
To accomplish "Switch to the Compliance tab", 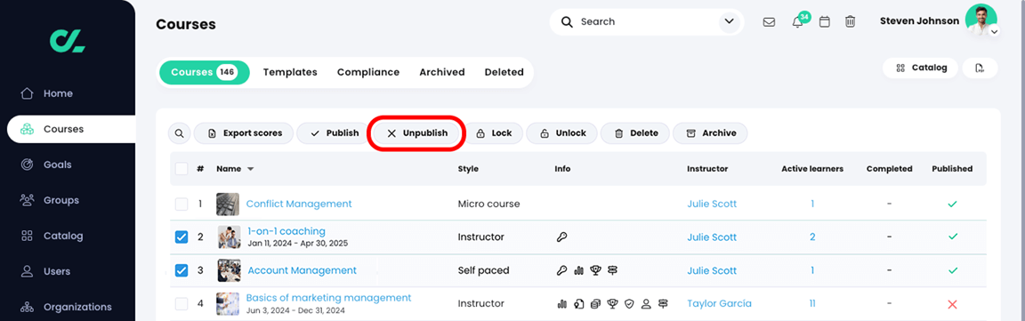I will point(368,72).
